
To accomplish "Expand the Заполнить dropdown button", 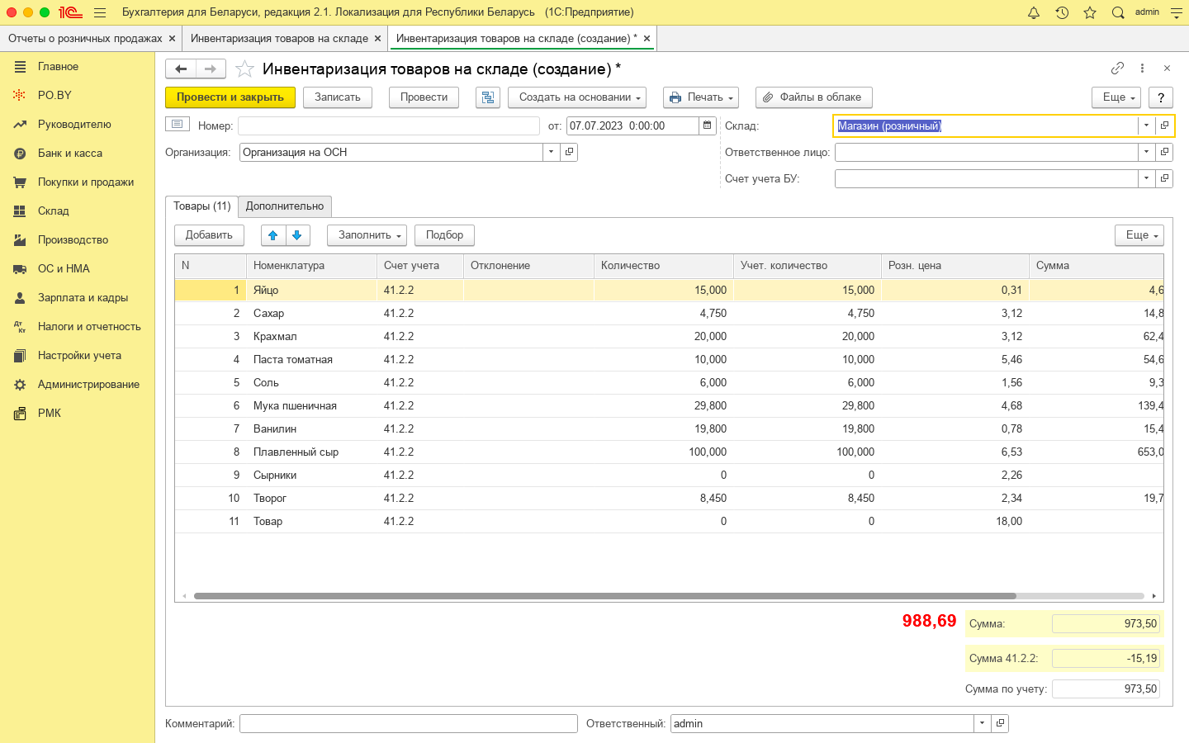I will (x=367, y=235).
